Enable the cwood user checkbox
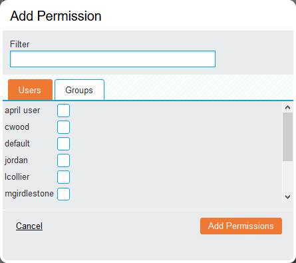The image size is (296, 263). coord(64,127)
